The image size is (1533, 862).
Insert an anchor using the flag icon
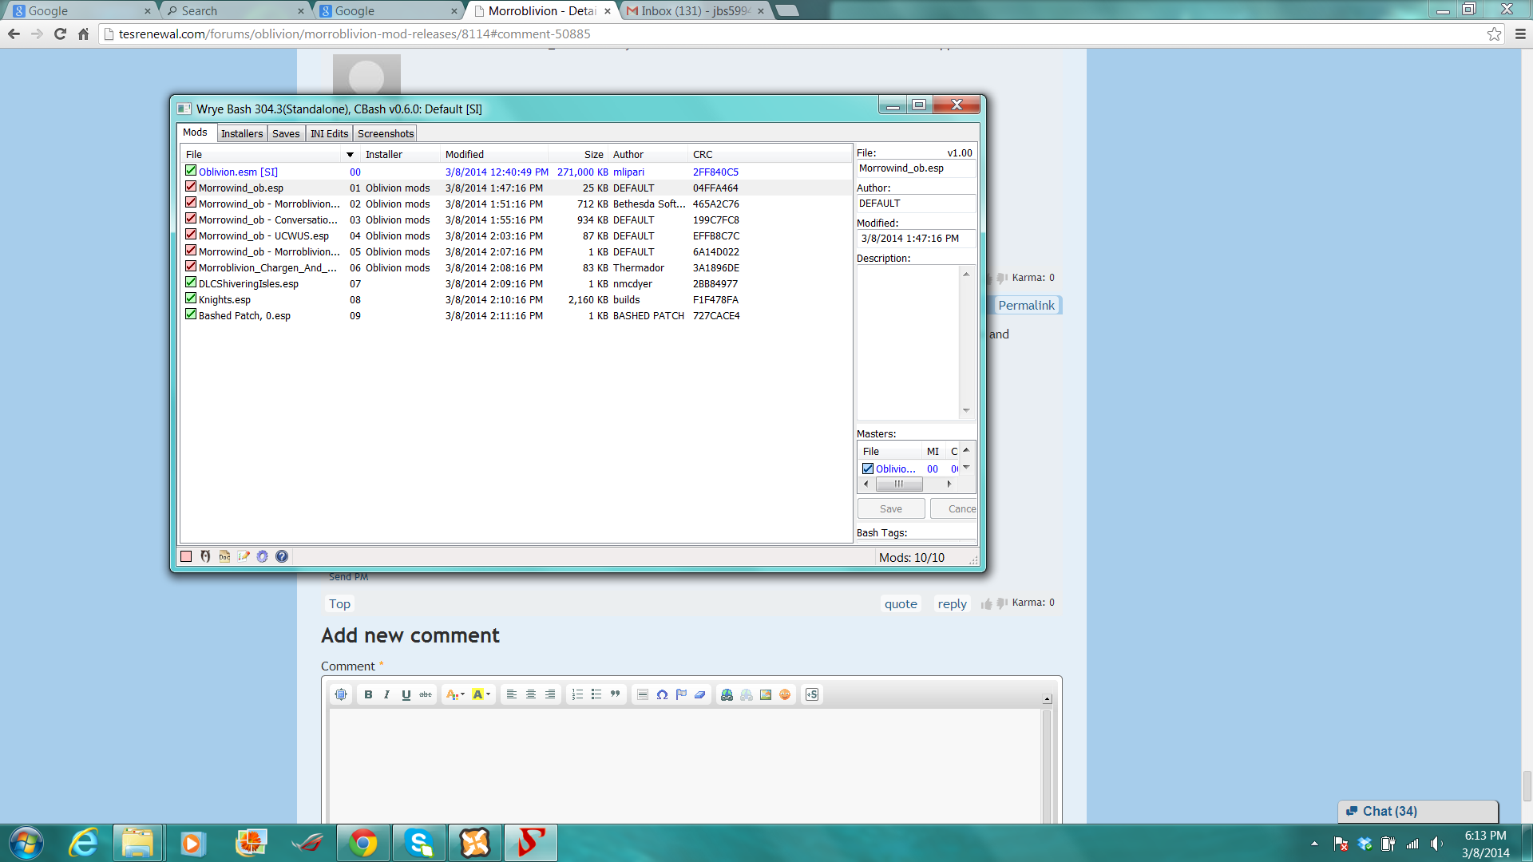[x=681, y=694]
